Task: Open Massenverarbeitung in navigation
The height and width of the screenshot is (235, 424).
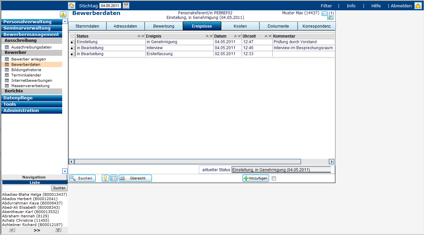Action: pos(30,86)
